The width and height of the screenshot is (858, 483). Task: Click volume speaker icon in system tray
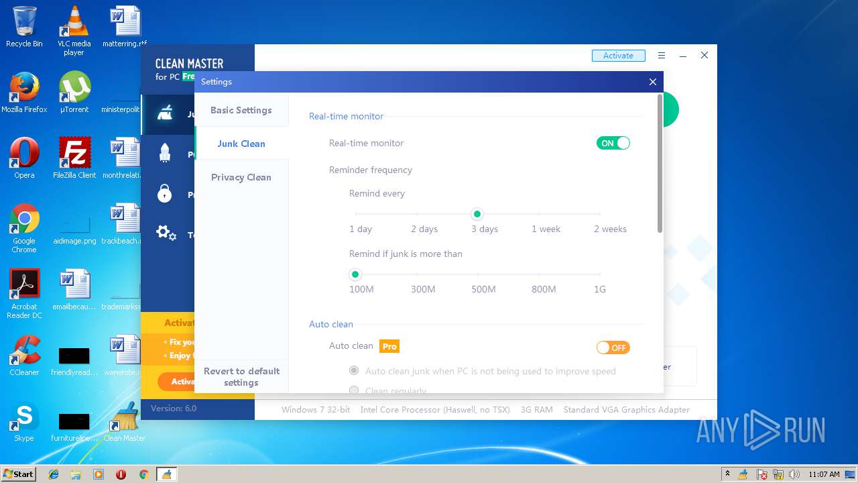pyautogui.click(x=794, y=474)
